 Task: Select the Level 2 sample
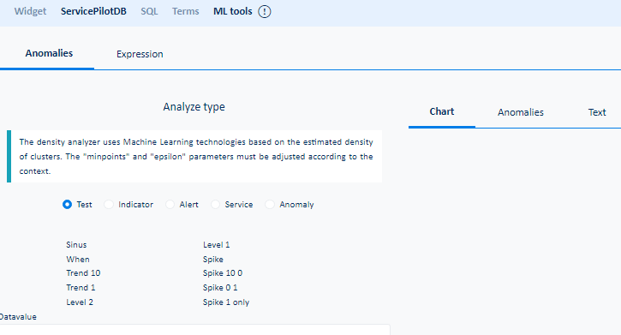click(80, 302)
